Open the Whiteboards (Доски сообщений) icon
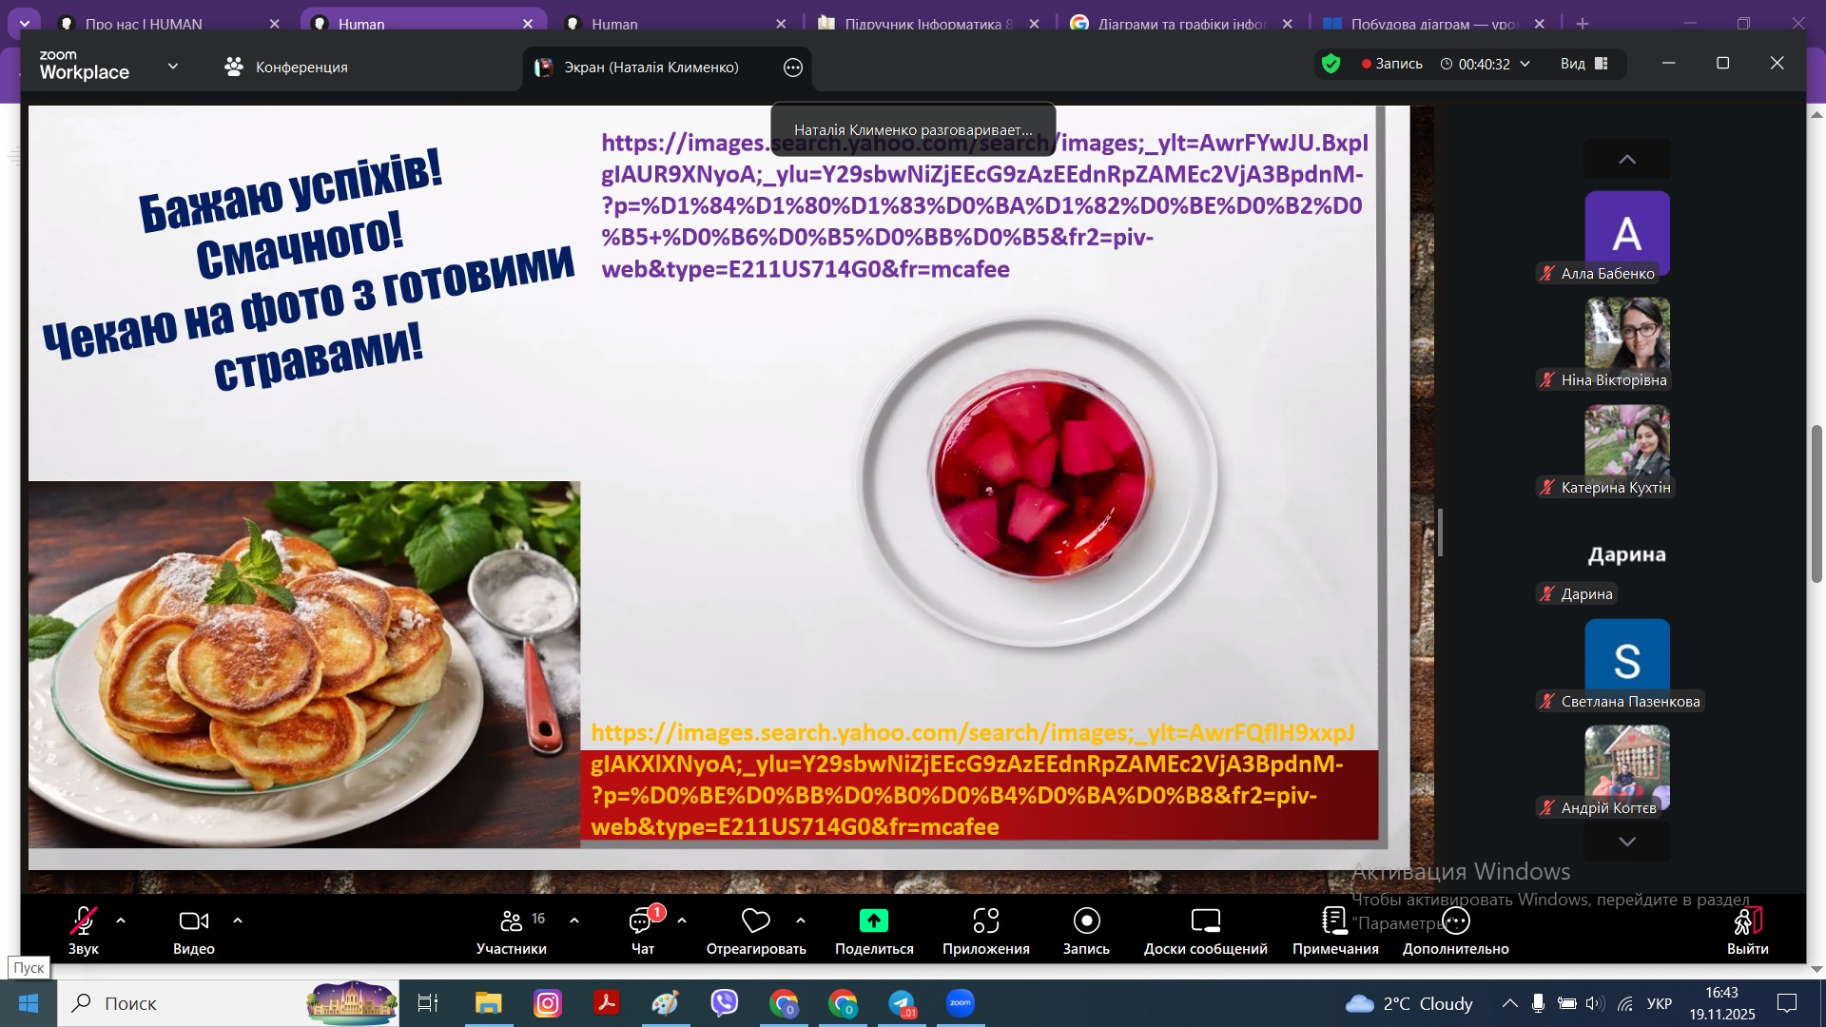The width and height of the screenshot is (1826, 1027). point(1205,921)
